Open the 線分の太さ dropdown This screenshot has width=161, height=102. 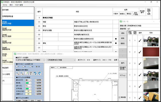(28, 80)
